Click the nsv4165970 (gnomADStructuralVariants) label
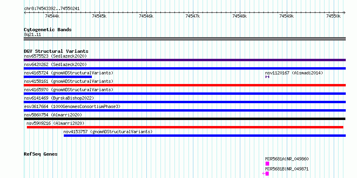This screenshot has height=178, width=357. (x=69, y=90)
